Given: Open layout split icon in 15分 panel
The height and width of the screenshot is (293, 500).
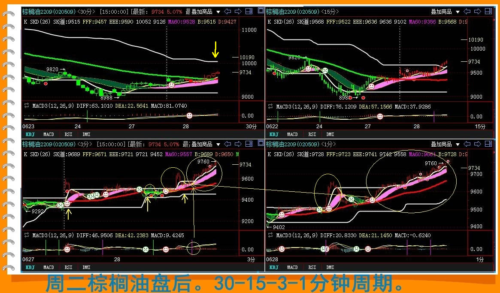Looking at the screenshot, I should pos(488,12).
